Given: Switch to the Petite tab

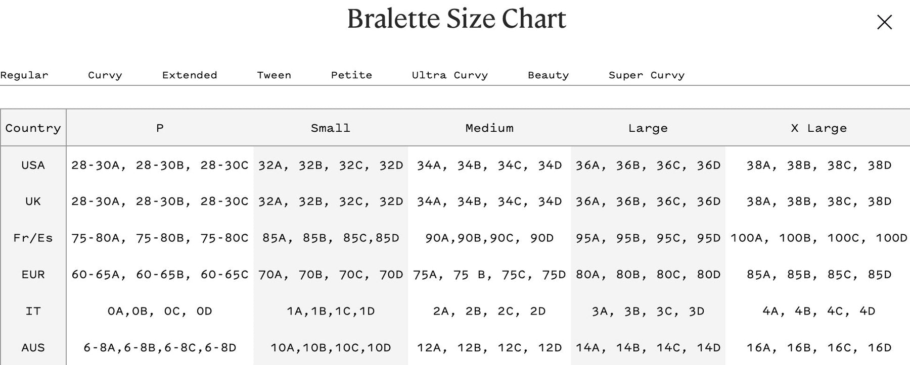Looking at the screenshot, I should tap(351, 75).
